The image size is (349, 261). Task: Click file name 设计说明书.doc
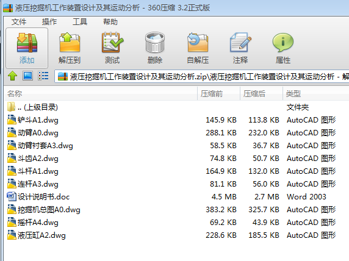[44, 197]
